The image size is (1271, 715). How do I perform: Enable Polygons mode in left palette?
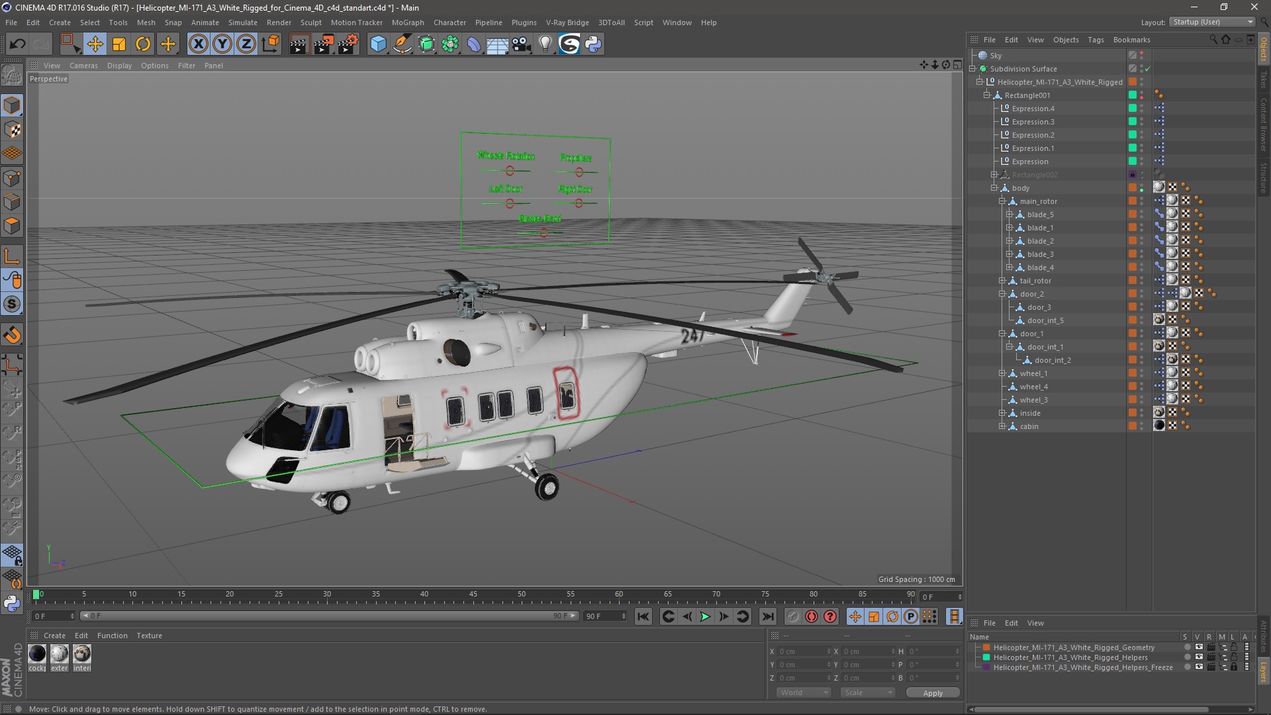[x=12, y=226]
